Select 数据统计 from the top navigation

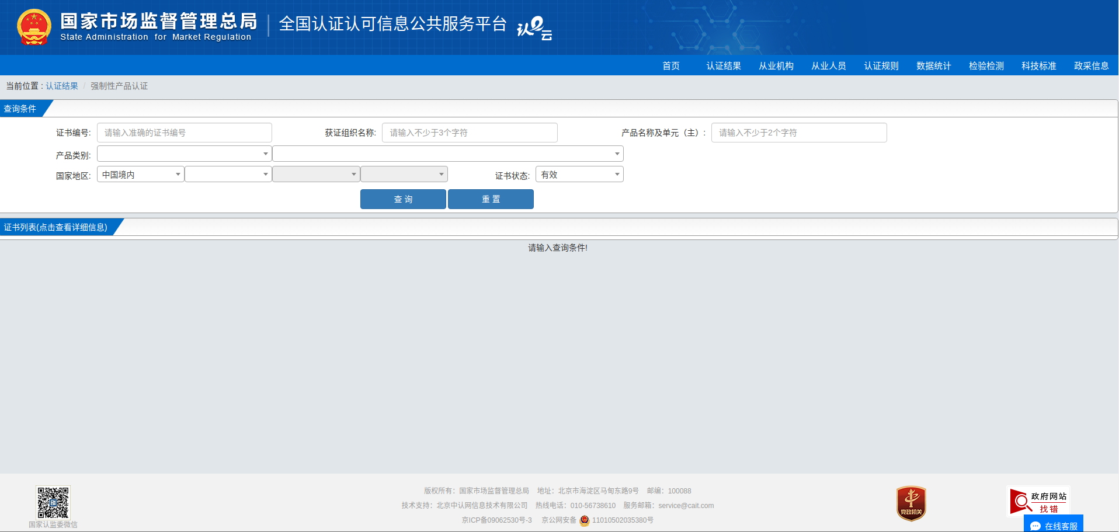tap(933, 66)
